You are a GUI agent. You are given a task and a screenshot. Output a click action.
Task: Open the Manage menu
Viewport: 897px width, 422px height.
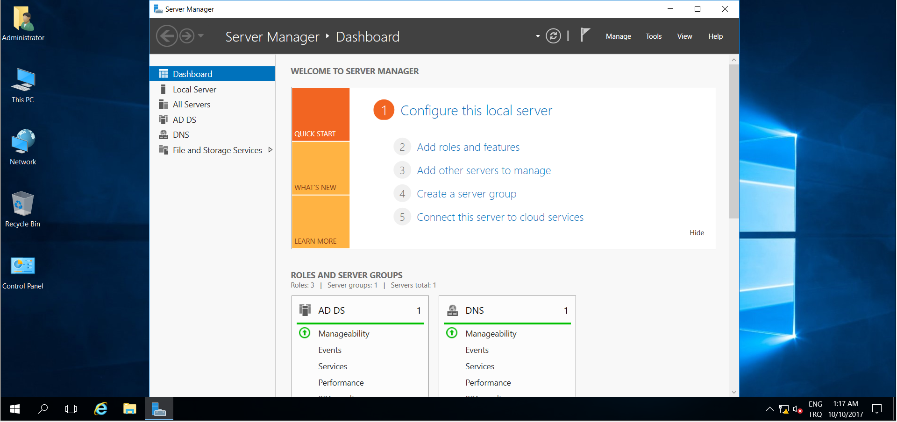pyautogui.click(x=618, y=36)
